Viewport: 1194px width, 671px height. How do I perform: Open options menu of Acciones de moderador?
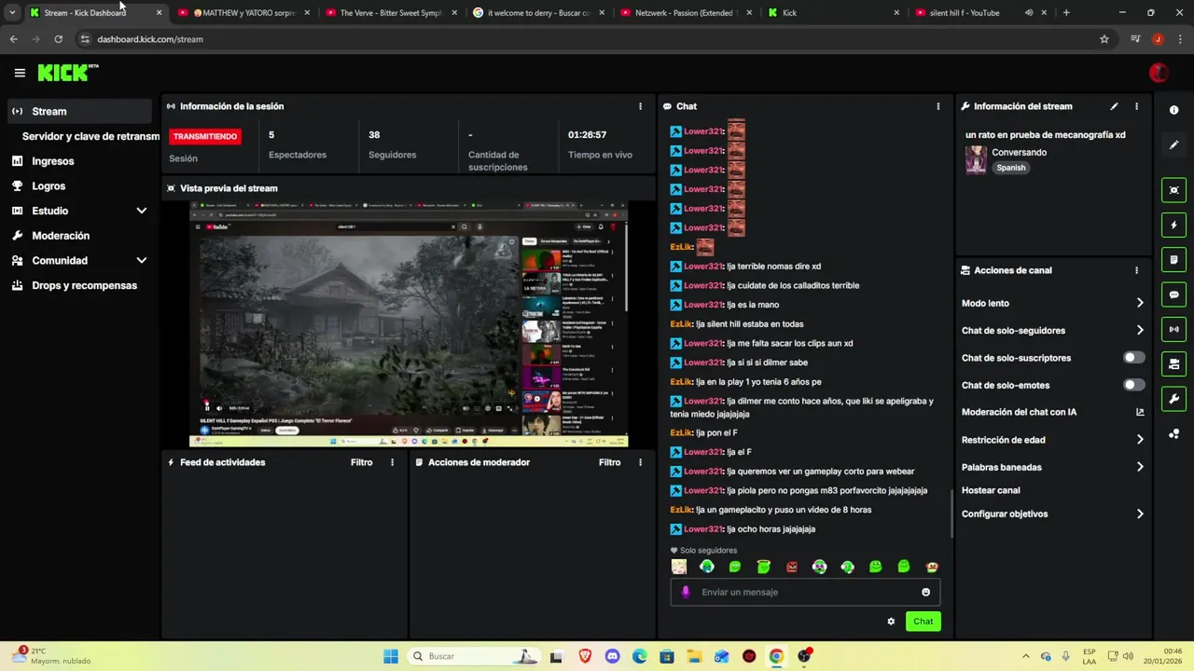[x=640, y=462]
